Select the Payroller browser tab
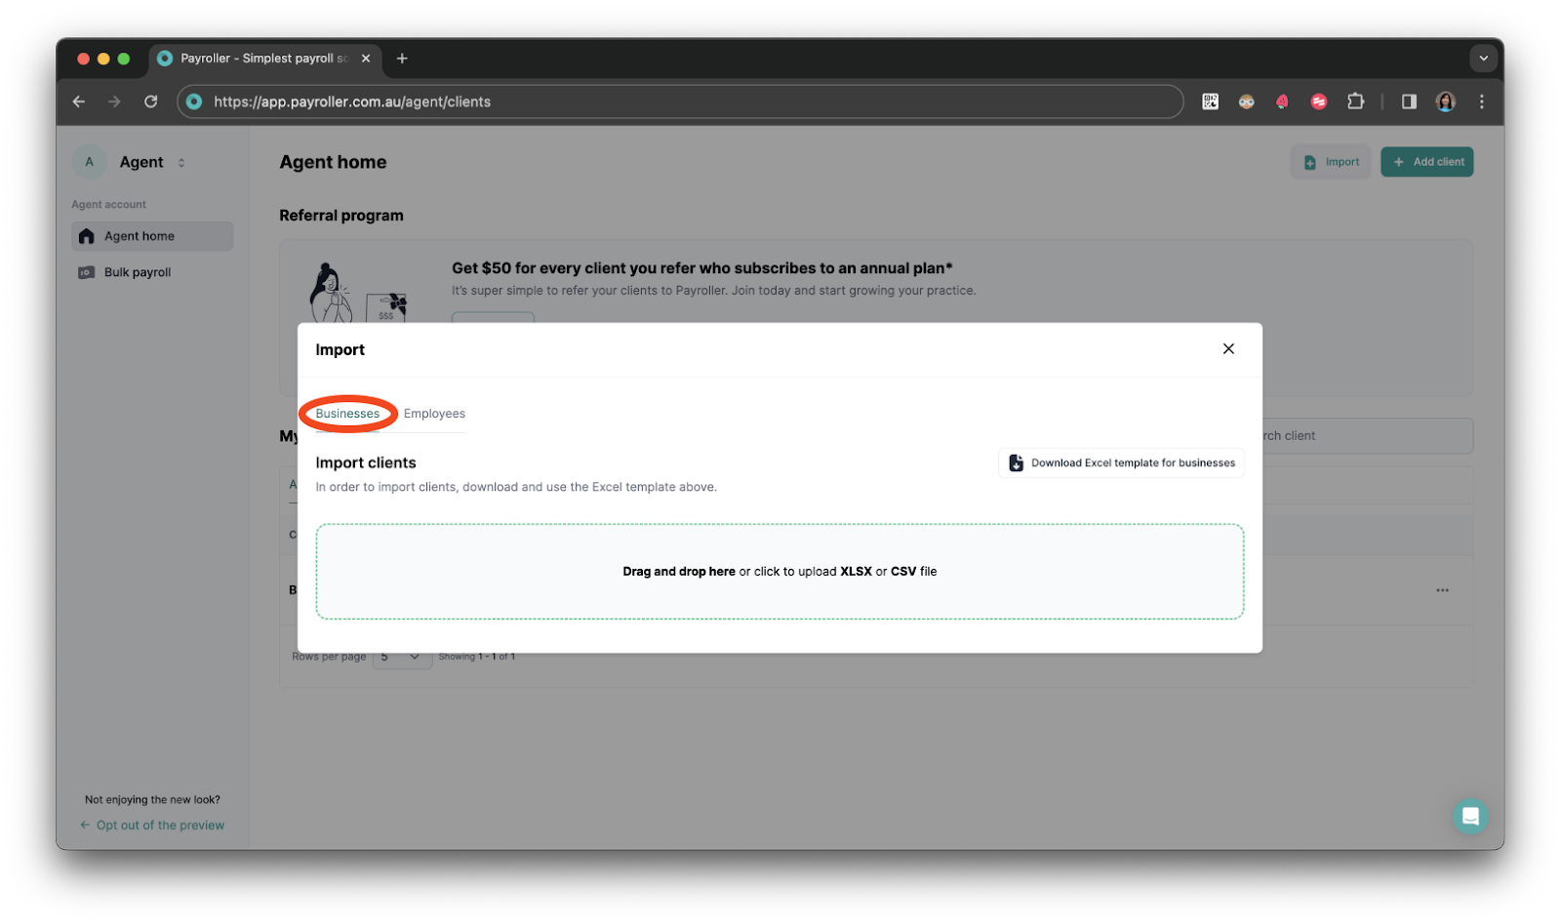 point(264,59)
